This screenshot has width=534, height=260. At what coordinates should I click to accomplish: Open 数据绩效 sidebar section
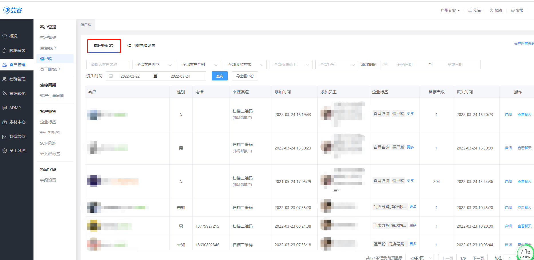pyautogui.click(x=17, y=136)
